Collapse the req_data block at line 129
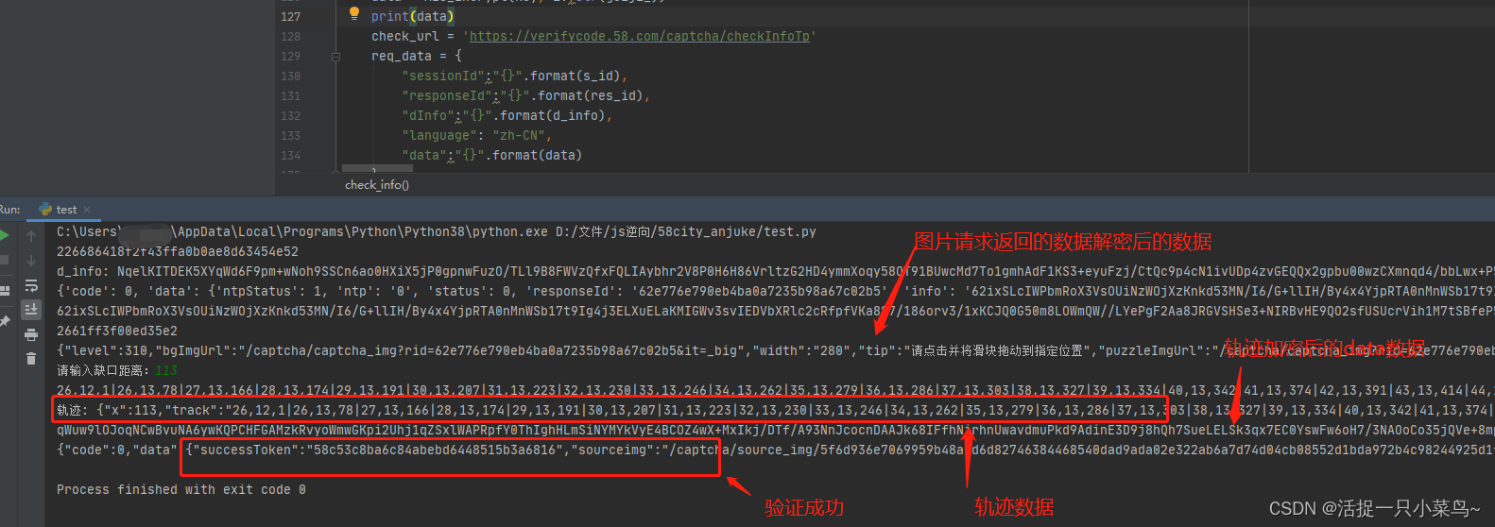Screen dimensions: 1495x527 tap(335, 57)
